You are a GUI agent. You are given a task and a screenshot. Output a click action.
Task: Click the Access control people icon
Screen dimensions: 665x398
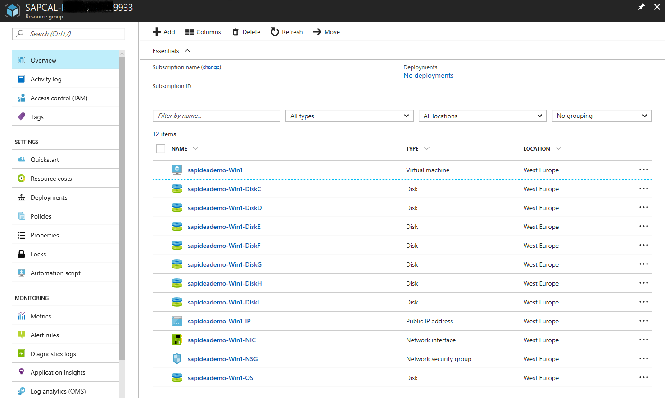click(21, 98)
